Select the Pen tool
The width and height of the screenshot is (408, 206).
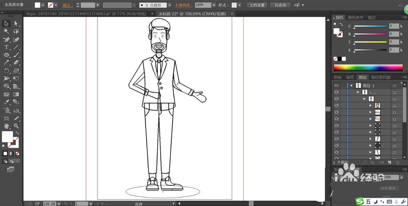pos(6,39)
